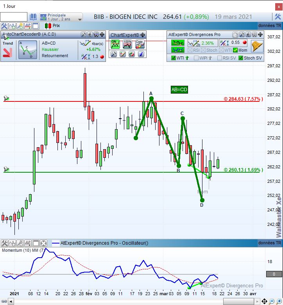Image resolution: width=283 pixels, height=305 pixels.
Task: Open the AP alert icon in price toolbar
Action: tap(28, 26)
